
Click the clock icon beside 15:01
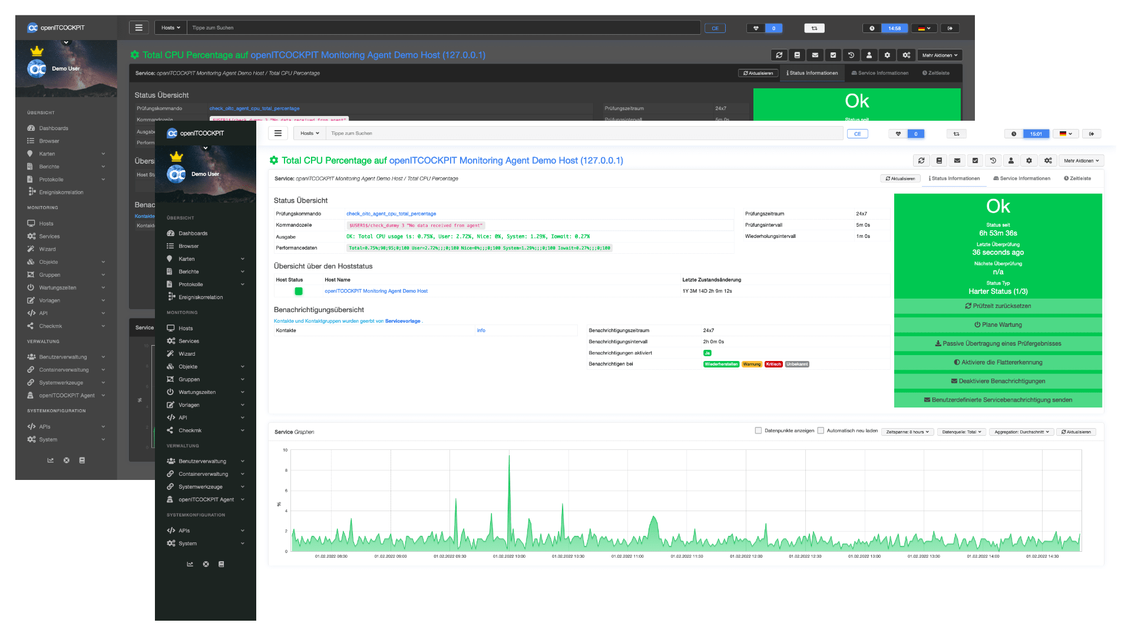[1014, 134]
